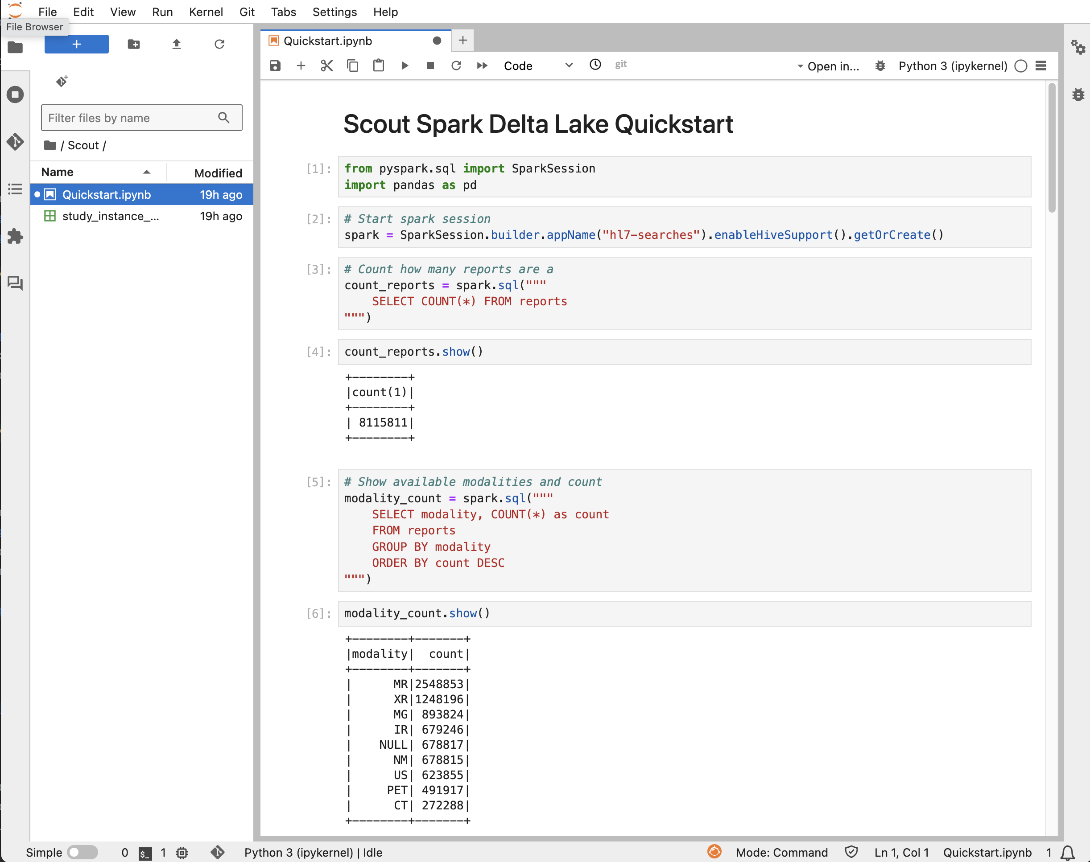Open Extension Manager puzzle icon
Image resolution: width=1090 pixels, height=862 pixels.
tap(15, 236)
